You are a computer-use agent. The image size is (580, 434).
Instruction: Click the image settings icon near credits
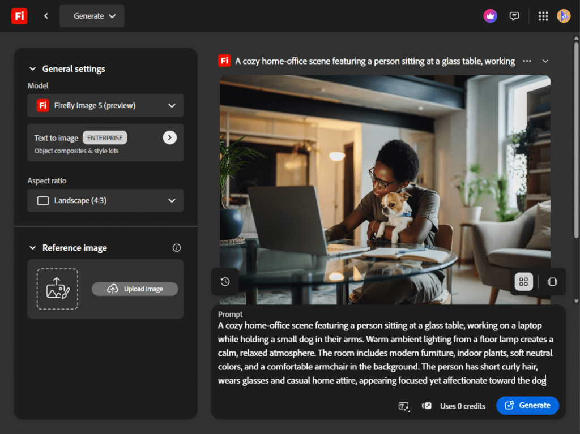pos(427,406)
